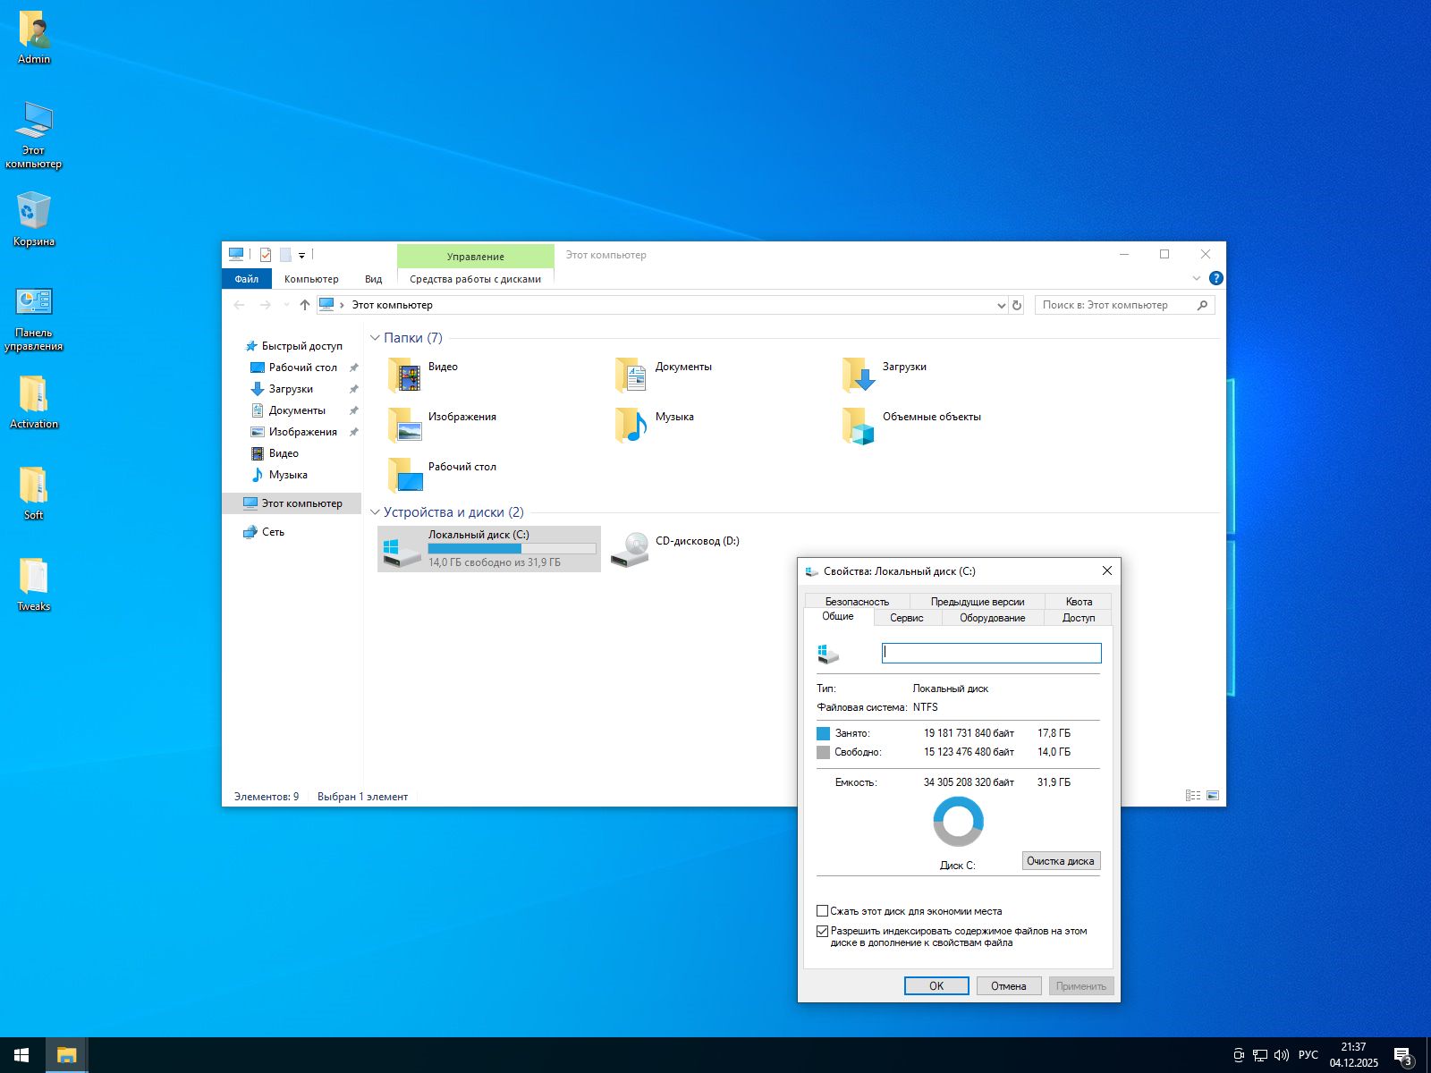
Task: Collapse the Устройства и диски section
Action: pos(375,512)
